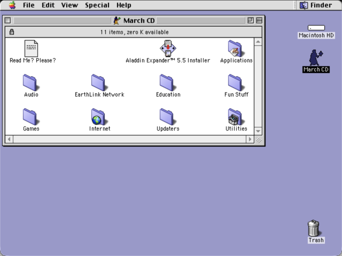Click the window resize grip corner
This screenshot has width=342, height=256.
click(259, 140)
